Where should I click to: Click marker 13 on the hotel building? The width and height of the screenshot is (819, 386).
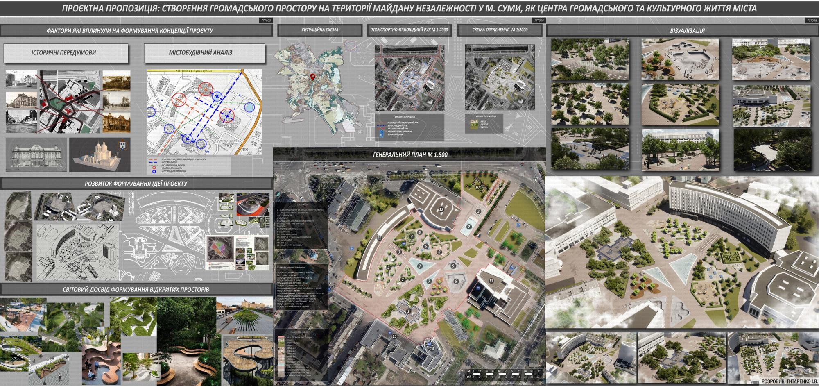coord(491,281)
